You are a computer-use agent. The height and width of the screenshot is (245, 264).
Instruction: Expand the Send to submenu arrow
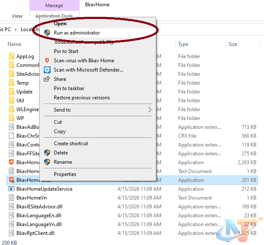coord(149,109)
